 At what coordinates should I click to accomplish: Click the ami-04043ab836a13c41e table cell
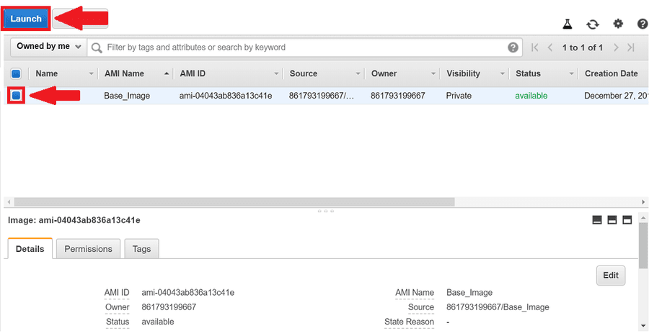(226, 96)
